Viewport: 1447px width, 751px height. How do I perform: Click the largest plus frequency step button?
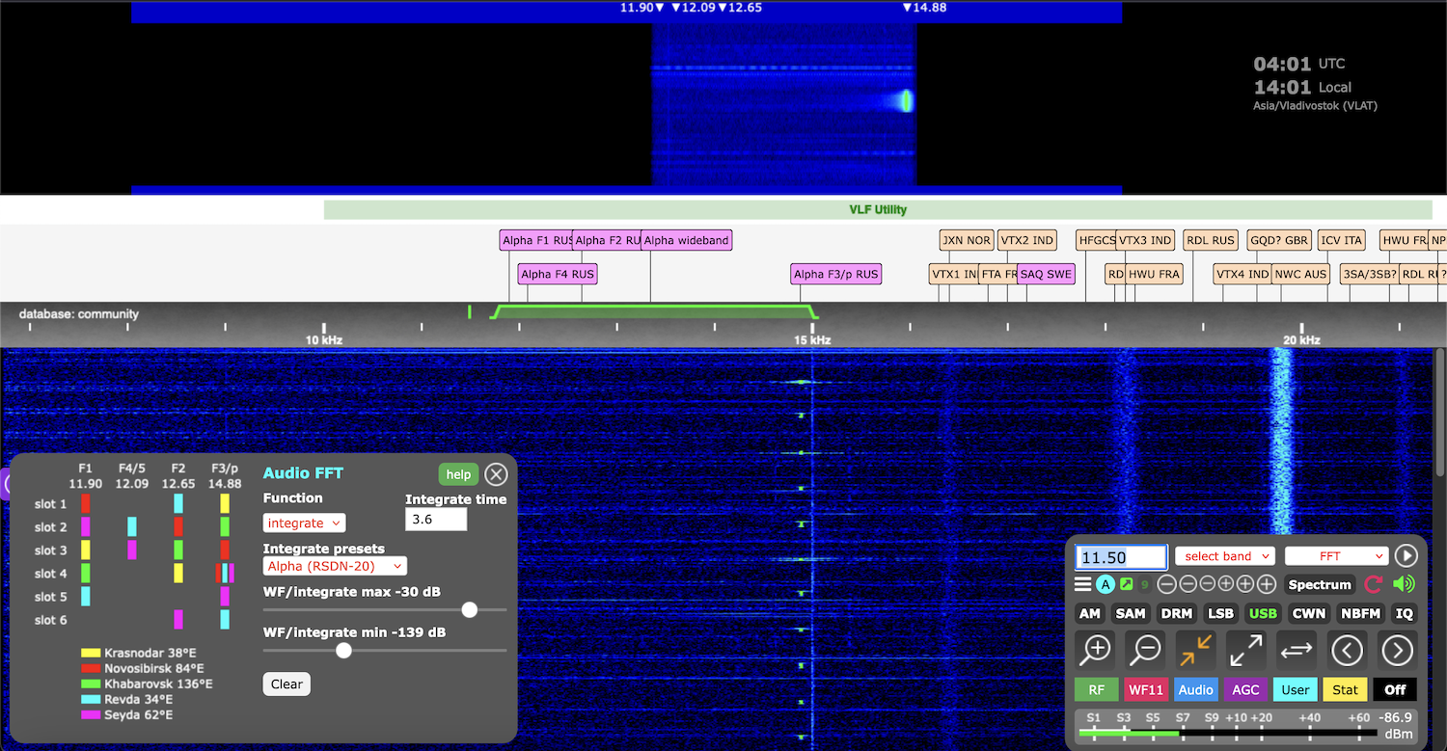click(x=1267, y=584)
